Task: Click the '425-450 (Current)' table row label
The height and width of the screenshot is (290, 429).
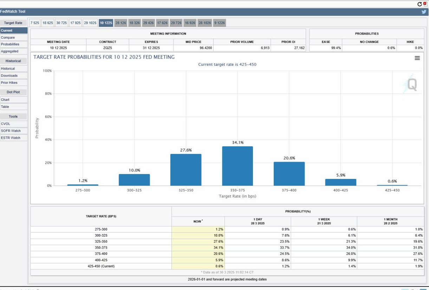Action: (101, 266)
